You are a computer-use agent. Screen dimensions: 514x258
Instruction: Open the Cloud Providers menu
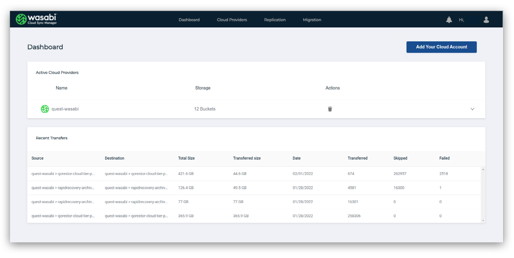232,20
